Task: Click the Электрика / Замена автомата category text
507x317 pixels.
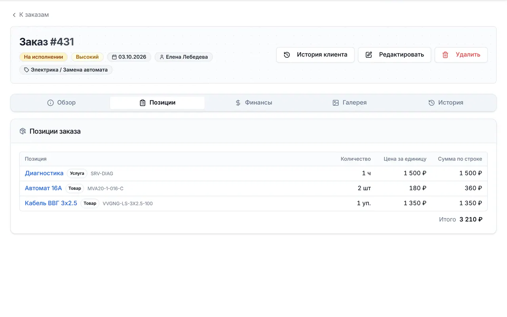Action: pos(69,70)
